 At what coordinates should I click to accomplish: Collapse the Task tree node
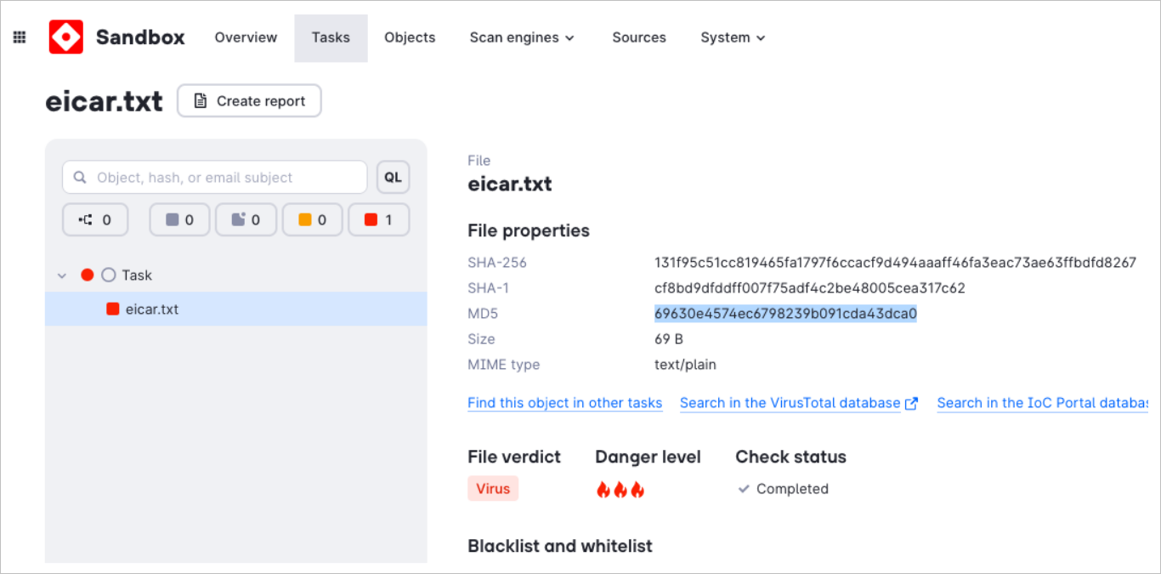(61, 276)
